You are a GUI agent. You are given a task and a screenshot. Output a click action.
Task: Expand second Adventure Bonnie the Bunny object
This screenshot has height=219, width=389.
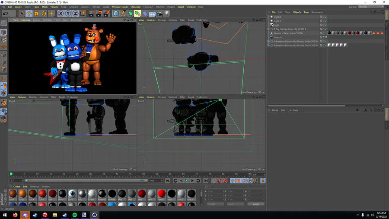(x=268, y=45)
